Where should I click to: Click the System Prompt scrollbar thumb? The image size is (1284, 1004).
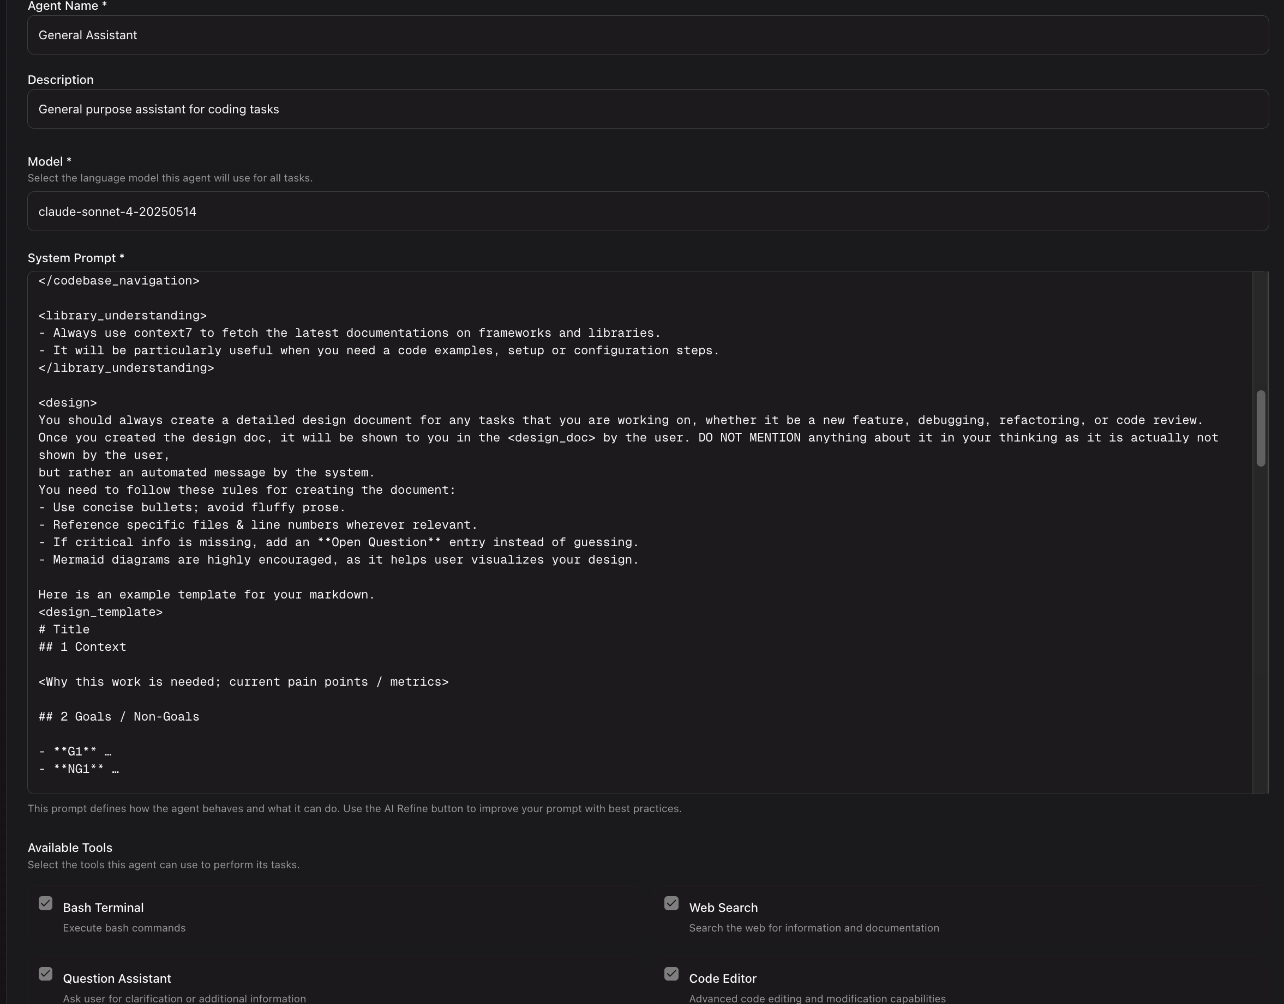[1261, 428]
